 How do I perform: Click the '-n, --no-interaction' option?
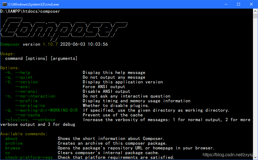(30, 96)
